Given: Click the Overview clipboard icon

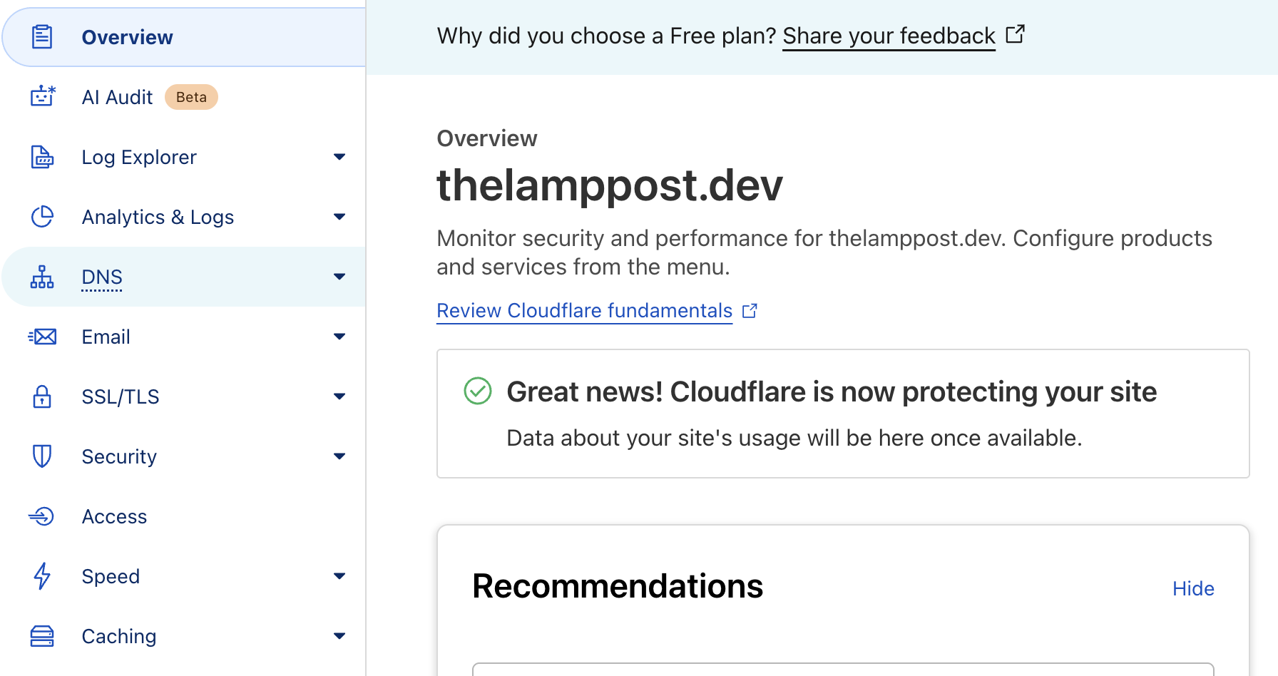Looking at the screenshot, I should [42, 36].
